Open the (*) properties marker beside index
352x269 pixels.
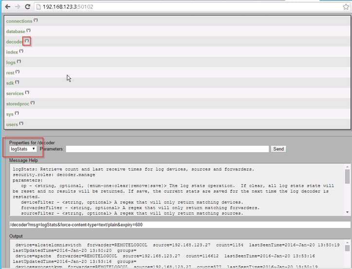click(x=21, y=51)
